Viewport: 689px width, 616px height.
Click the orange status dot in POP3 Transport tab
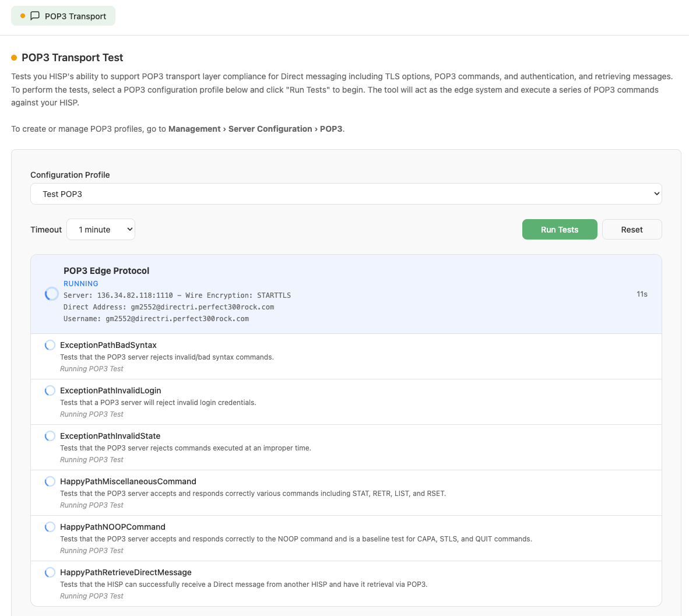coord(22,16)
